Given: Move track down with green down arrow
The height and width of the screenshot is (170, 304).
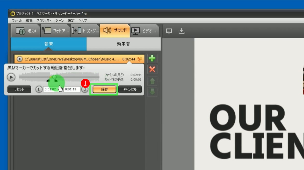Looking at the screenshot, I should (x=152, y=91).
